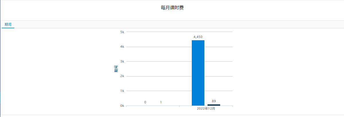Click the vertical 期间 y-axis title

116,69
